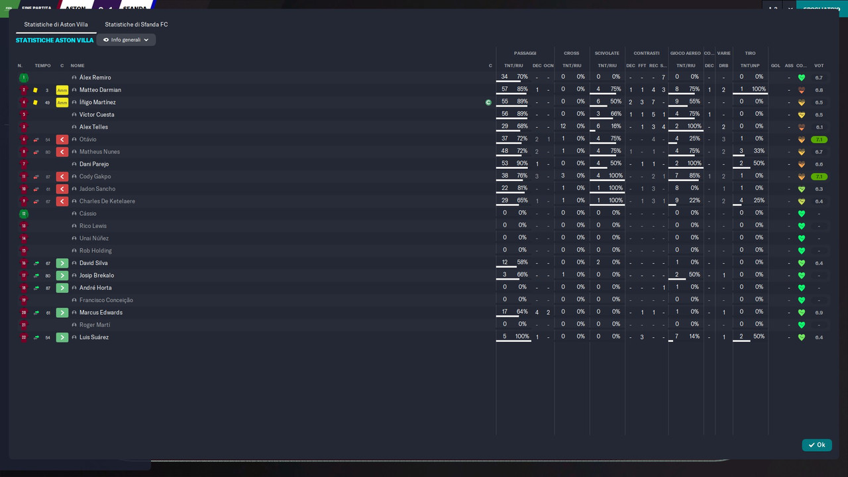This screenshot has height=477, width=848.
Task: Click Dani Parejo's shirt number 7 icon
Action: pos(24,164)
